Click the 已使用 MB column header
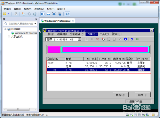160x118 pixels. click(x=105, y=59)
